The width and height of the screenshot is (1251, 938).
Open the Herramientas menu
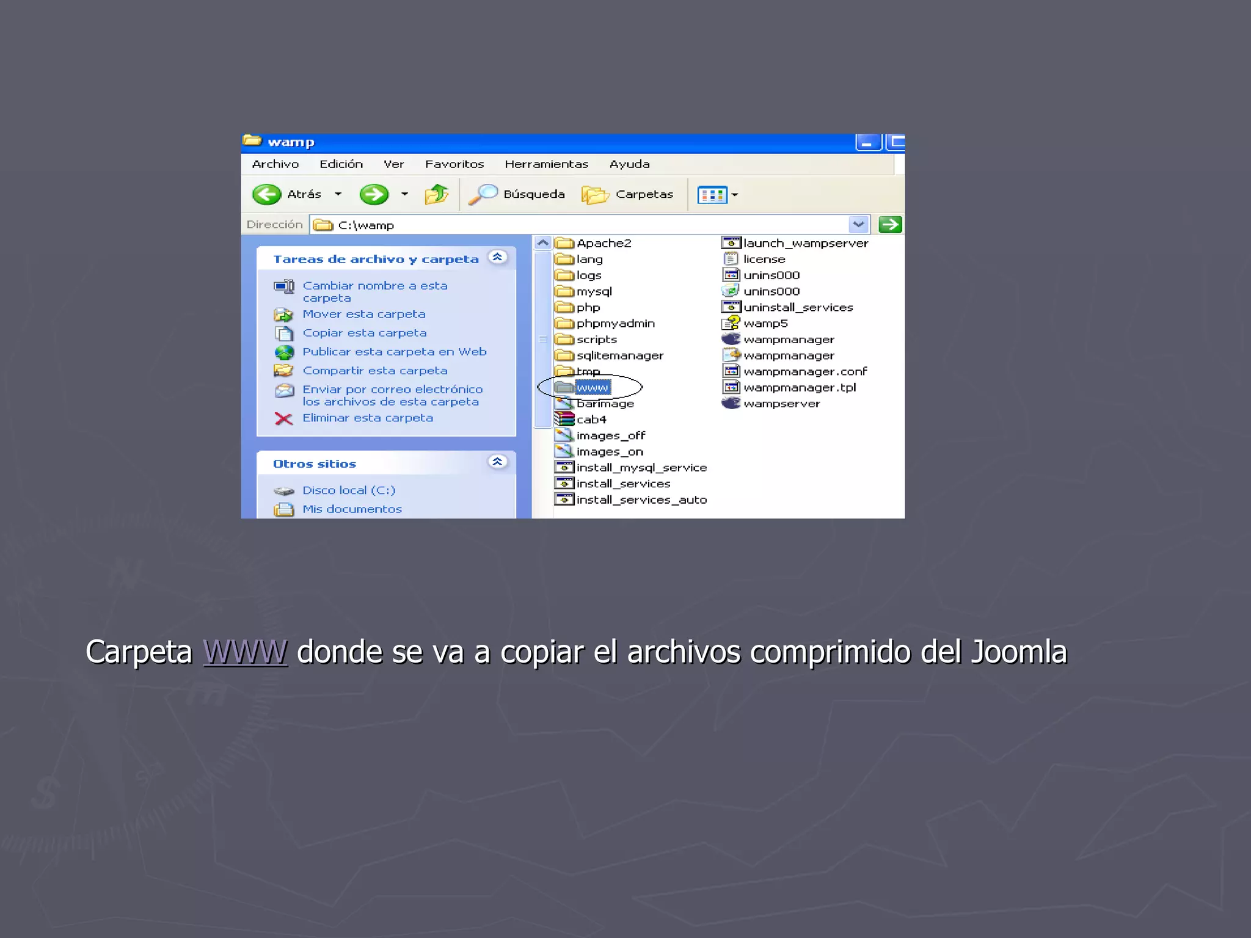(x=547, y=164)
